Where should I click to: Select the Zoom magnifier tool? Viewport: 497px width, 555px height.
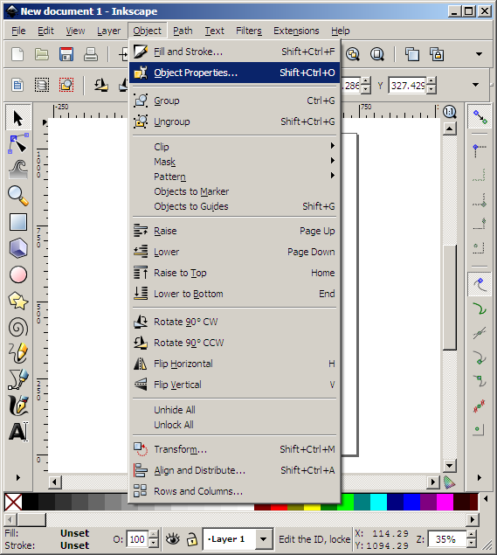(18, 196)
